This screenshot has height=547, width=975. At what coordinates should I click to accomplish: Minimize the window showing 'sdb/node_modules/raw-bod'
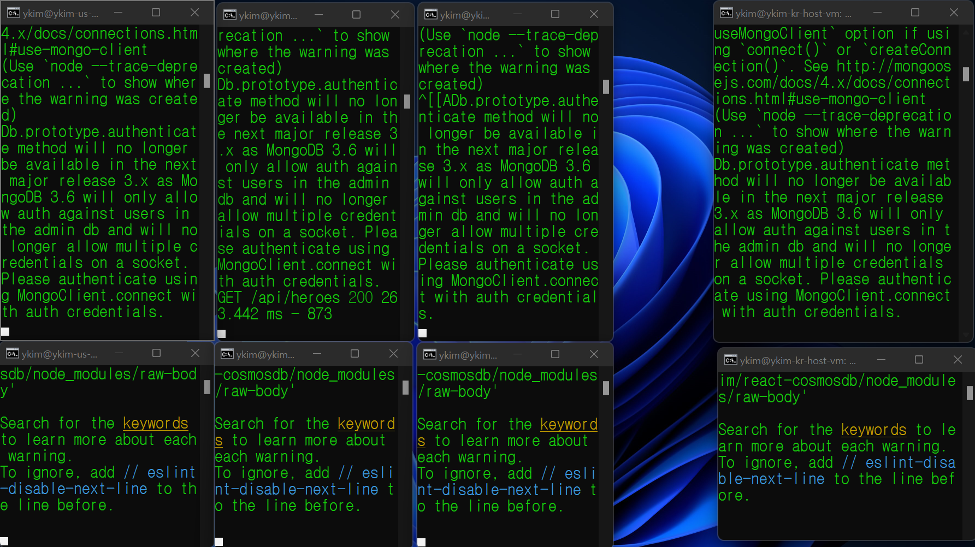(119, 353)
